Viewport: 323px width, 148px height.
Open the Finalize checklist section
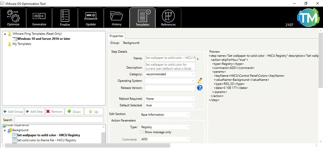(65, 18)
